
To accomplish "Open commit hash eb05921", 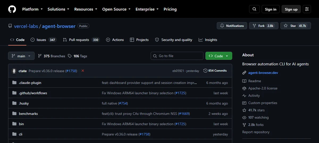I will tap(178, 71).
